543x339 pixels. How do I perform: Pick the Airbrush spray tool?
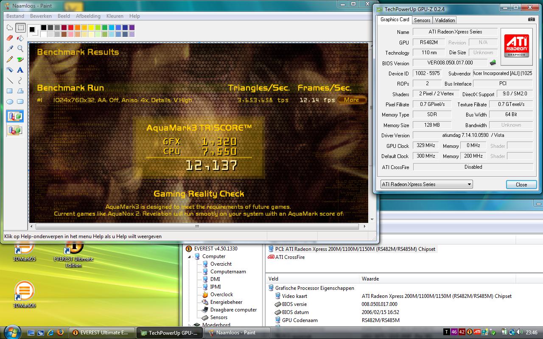[x=10, y=70]
